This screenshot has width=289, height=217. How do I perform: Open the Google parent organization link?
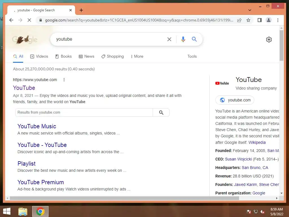[259, 193]
